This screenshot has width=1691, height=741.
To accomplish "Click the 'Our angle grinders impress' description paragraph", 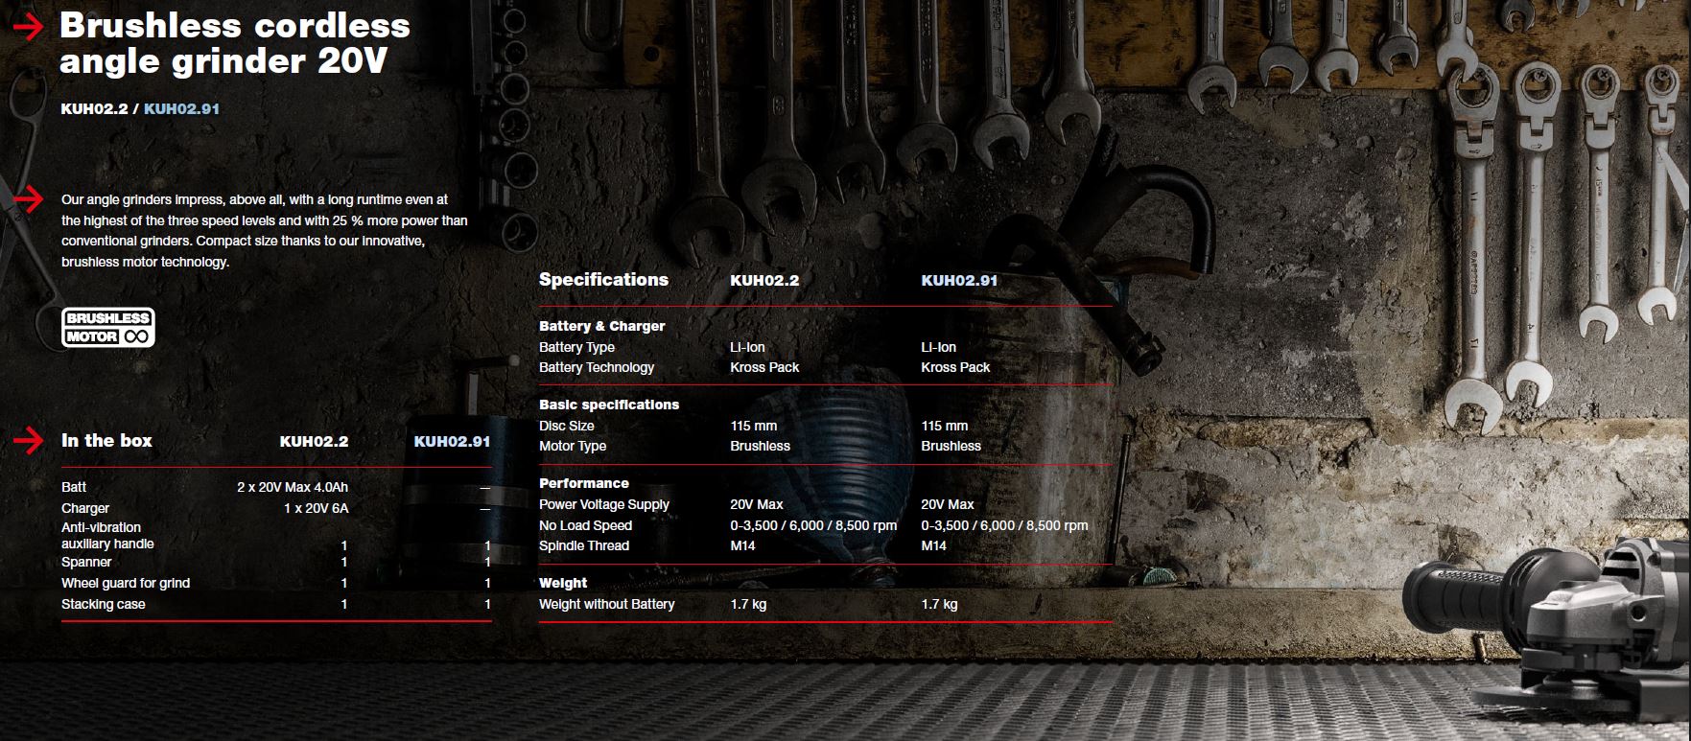I will tap(265, 231).
